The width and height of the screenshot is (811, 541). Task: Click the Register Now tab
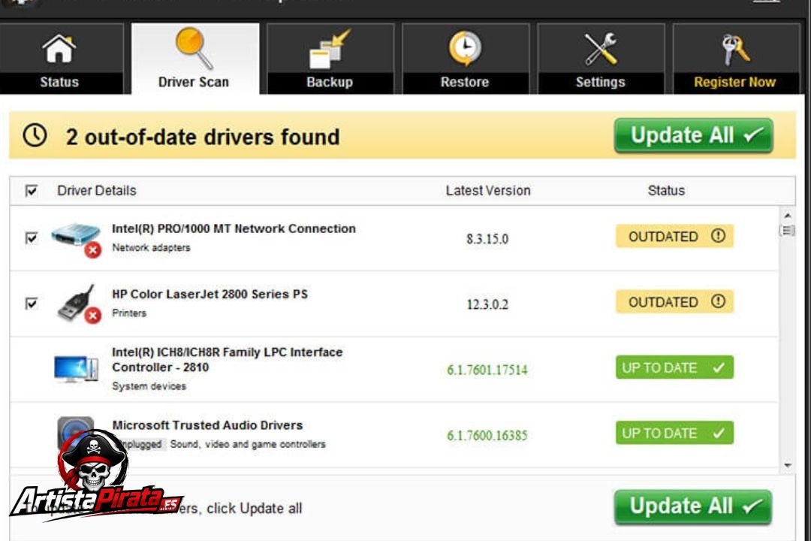click(736, 59)
